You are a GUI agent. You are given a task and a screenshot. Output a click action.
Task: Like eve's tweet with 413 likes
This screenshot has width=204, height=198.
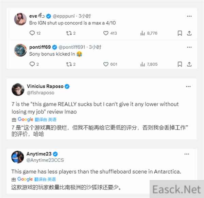point(110,33)
